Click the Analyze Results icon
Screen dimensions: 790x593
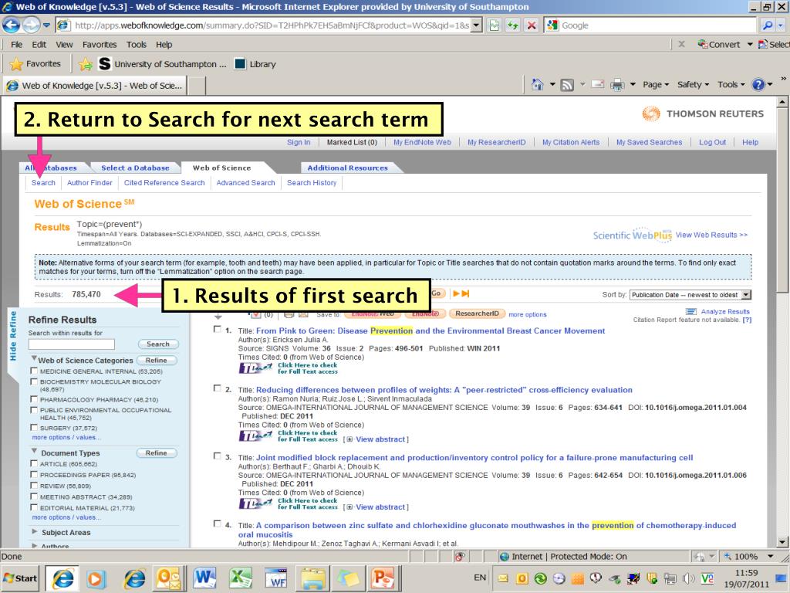(690, 312)
